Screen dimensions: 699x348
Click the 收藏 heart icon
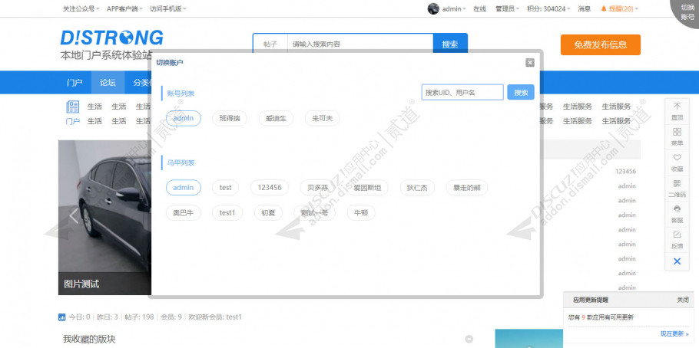[x=677, y=161]
